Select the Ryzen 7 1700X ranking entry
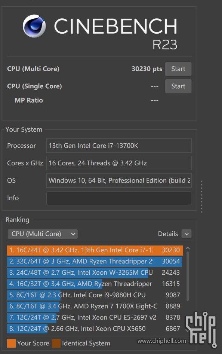This screenshot has height=354, width=222. [95, 306]
